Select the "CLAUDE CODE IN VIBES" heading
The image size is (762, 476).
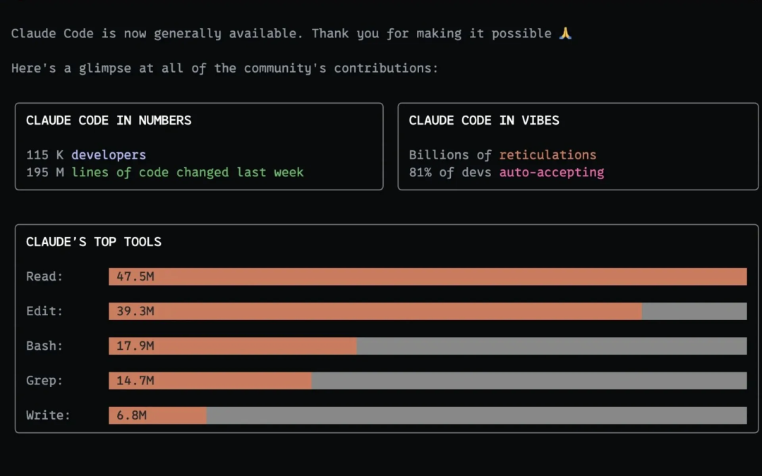[484, 121]
